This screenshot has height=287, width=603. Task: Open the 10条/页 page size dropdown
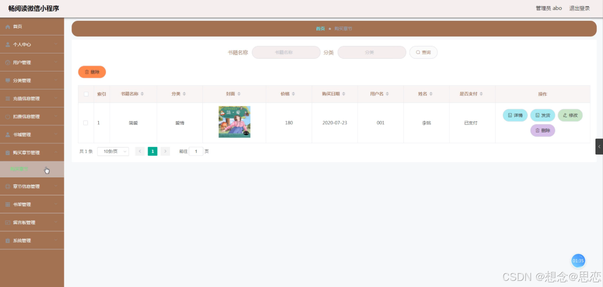pos(113,151)
